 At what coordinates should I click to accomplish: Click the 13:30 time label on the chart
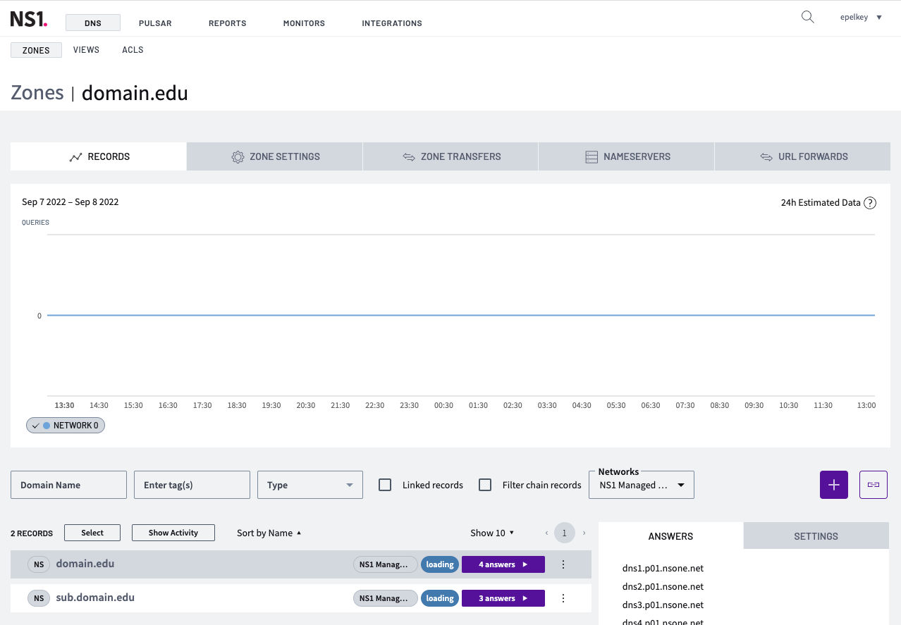[x=64, y=405]
